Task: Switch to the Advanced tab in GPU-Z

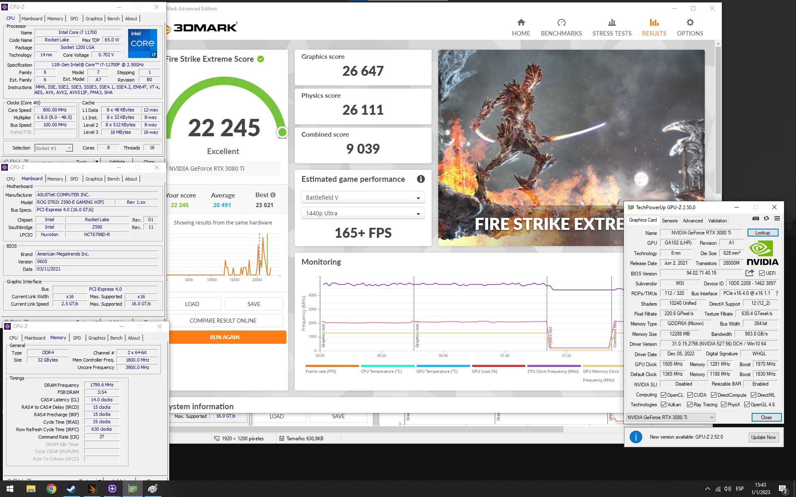Action: click(x=693, y=221)
